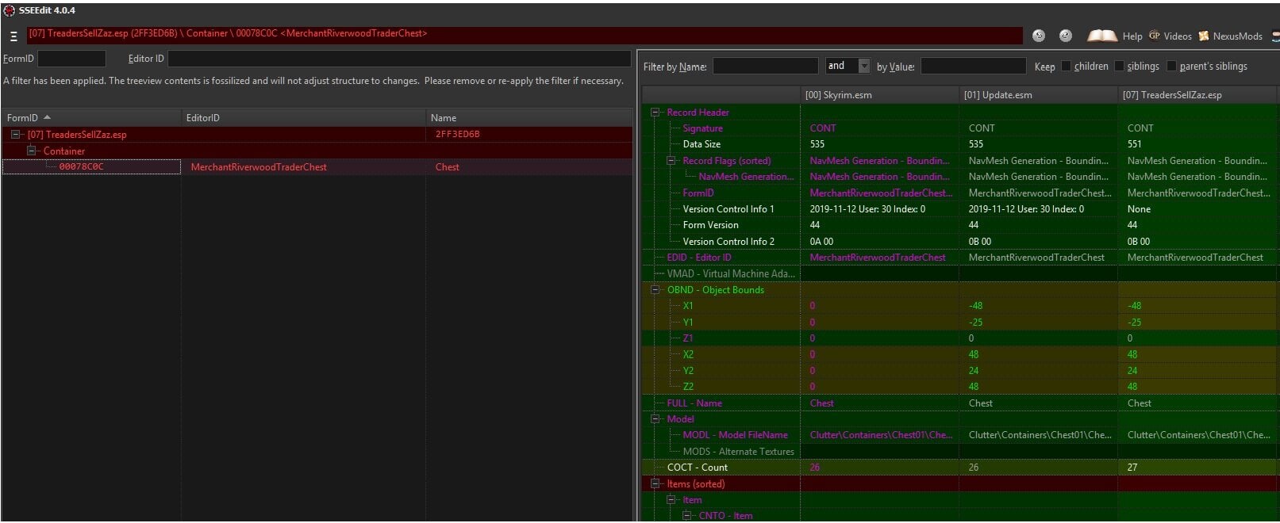Sort by the FormID column header
Viewport: 1280px width, 523px height.
click(91, 117)
